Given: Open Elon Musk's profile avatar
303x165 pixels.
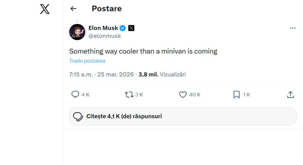Looking at the screenshot, I should (77, 32).
